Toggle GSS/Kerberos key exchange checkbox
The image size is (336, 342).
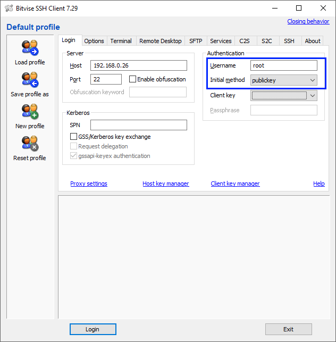pyautogui.click(x=73, y=137)
